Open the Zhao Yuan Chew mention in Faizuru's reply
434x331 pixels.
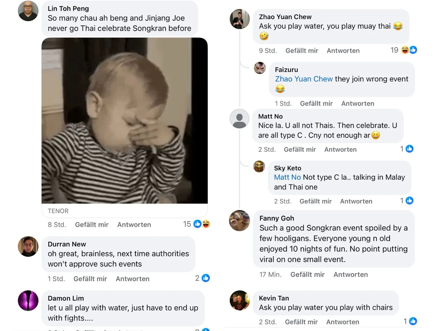coord(304,79)
